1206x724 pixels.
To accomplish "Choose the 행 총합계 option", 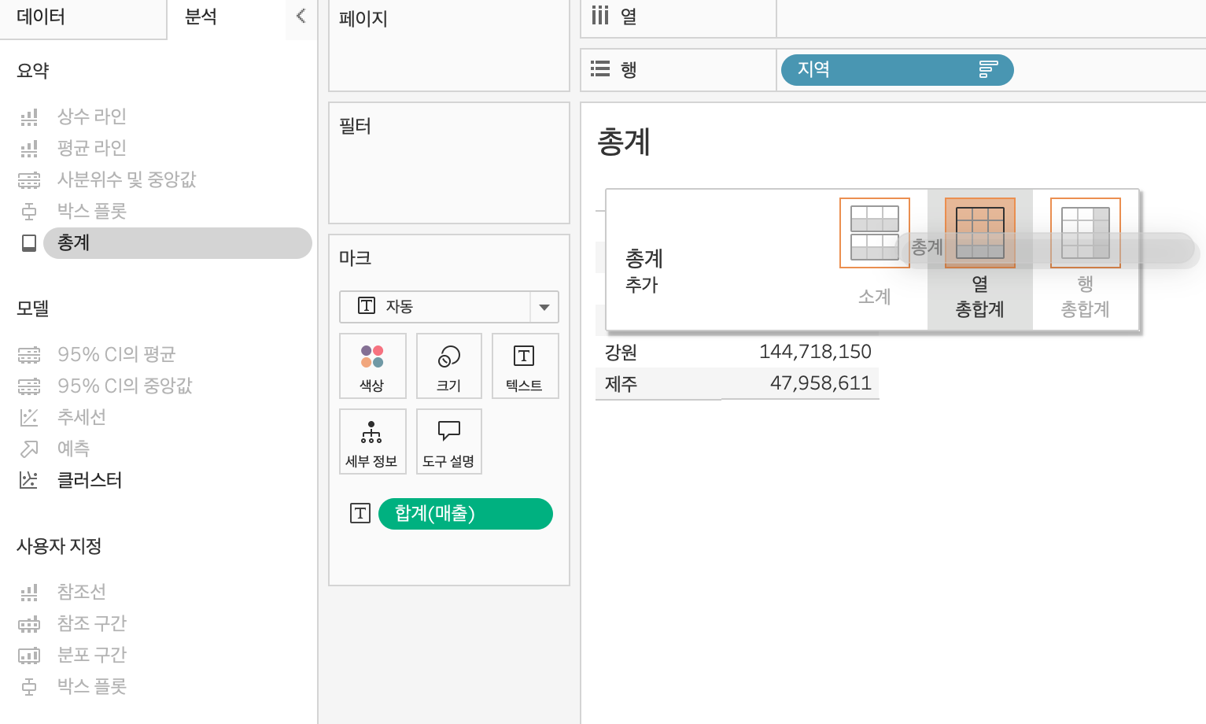I will point(1086,260).
